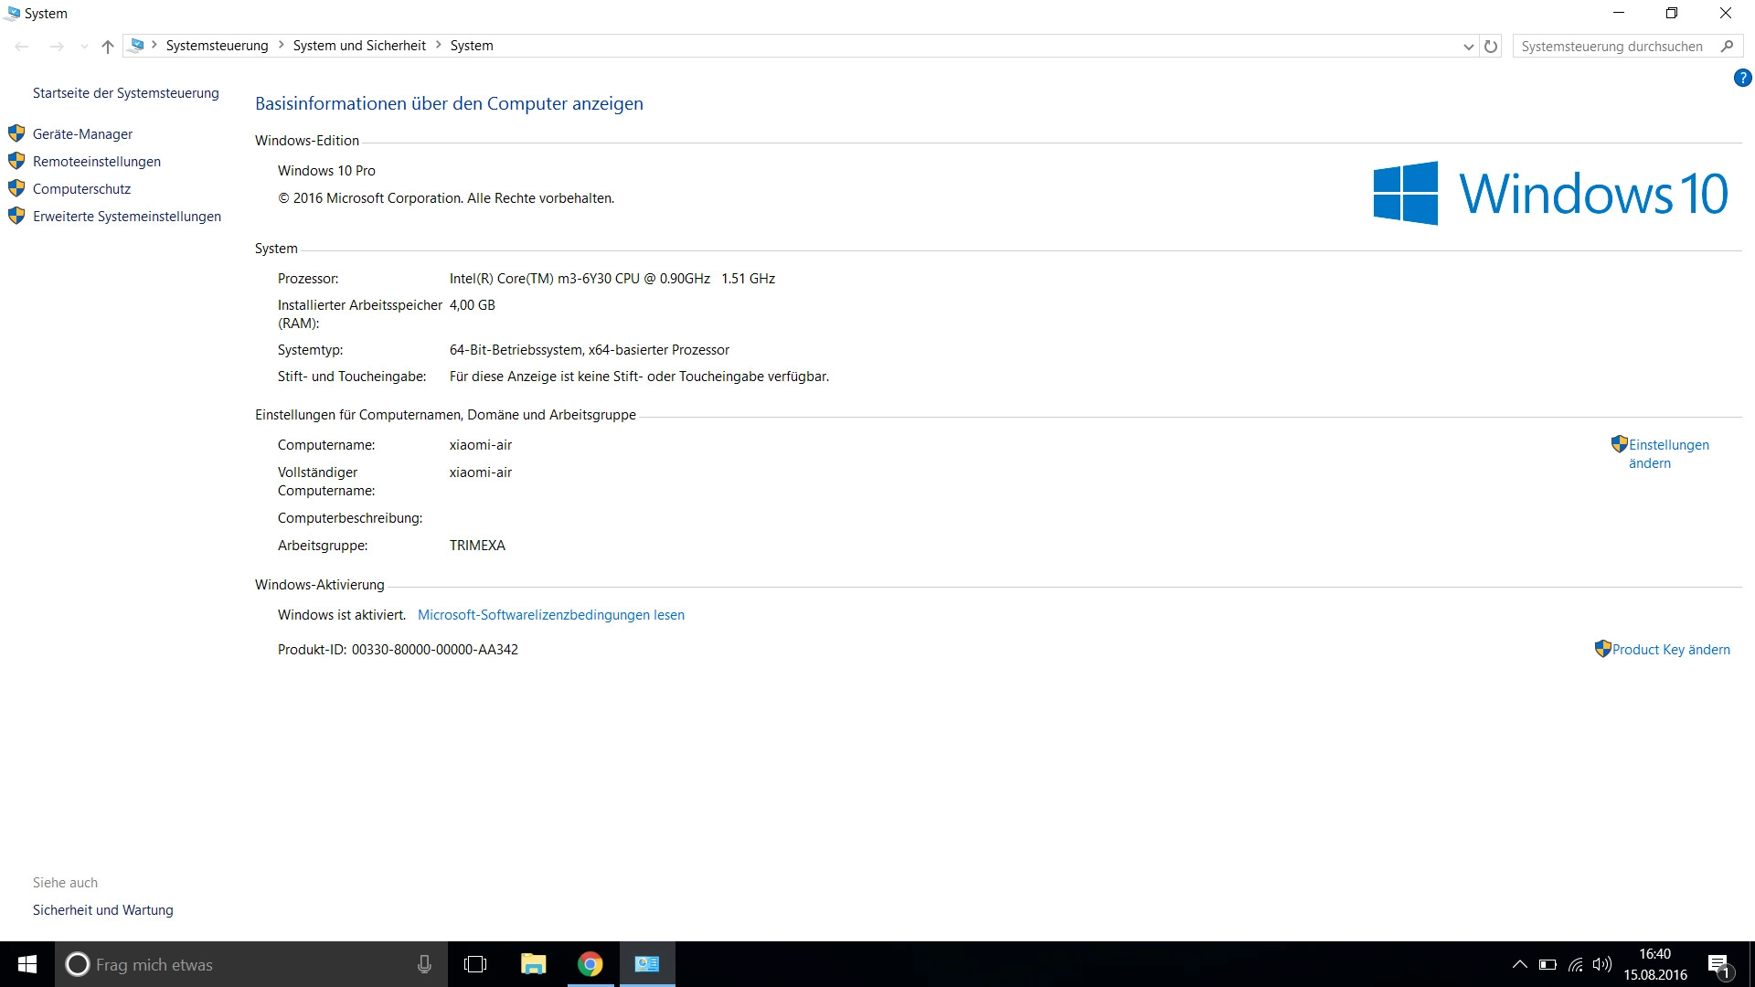Viewport: 1755px width, 987px height.
Task: Open Sicherheit und Wartung
Action: 103,910
